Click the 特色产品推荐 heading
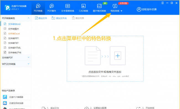The width and height of the screenshot is (180, 109). 8,91
